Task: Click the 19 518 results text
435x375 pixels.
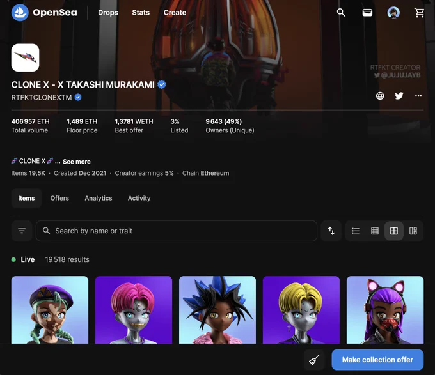Action: tap(67, 260)
